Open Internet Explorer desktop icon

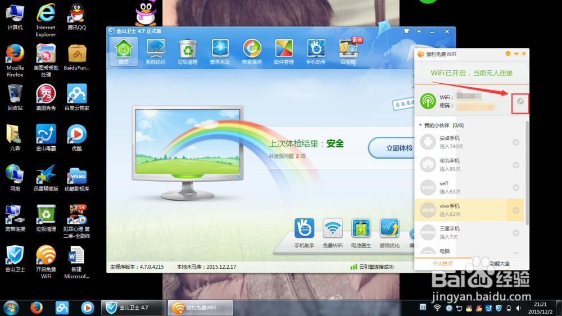click(46, 20)
